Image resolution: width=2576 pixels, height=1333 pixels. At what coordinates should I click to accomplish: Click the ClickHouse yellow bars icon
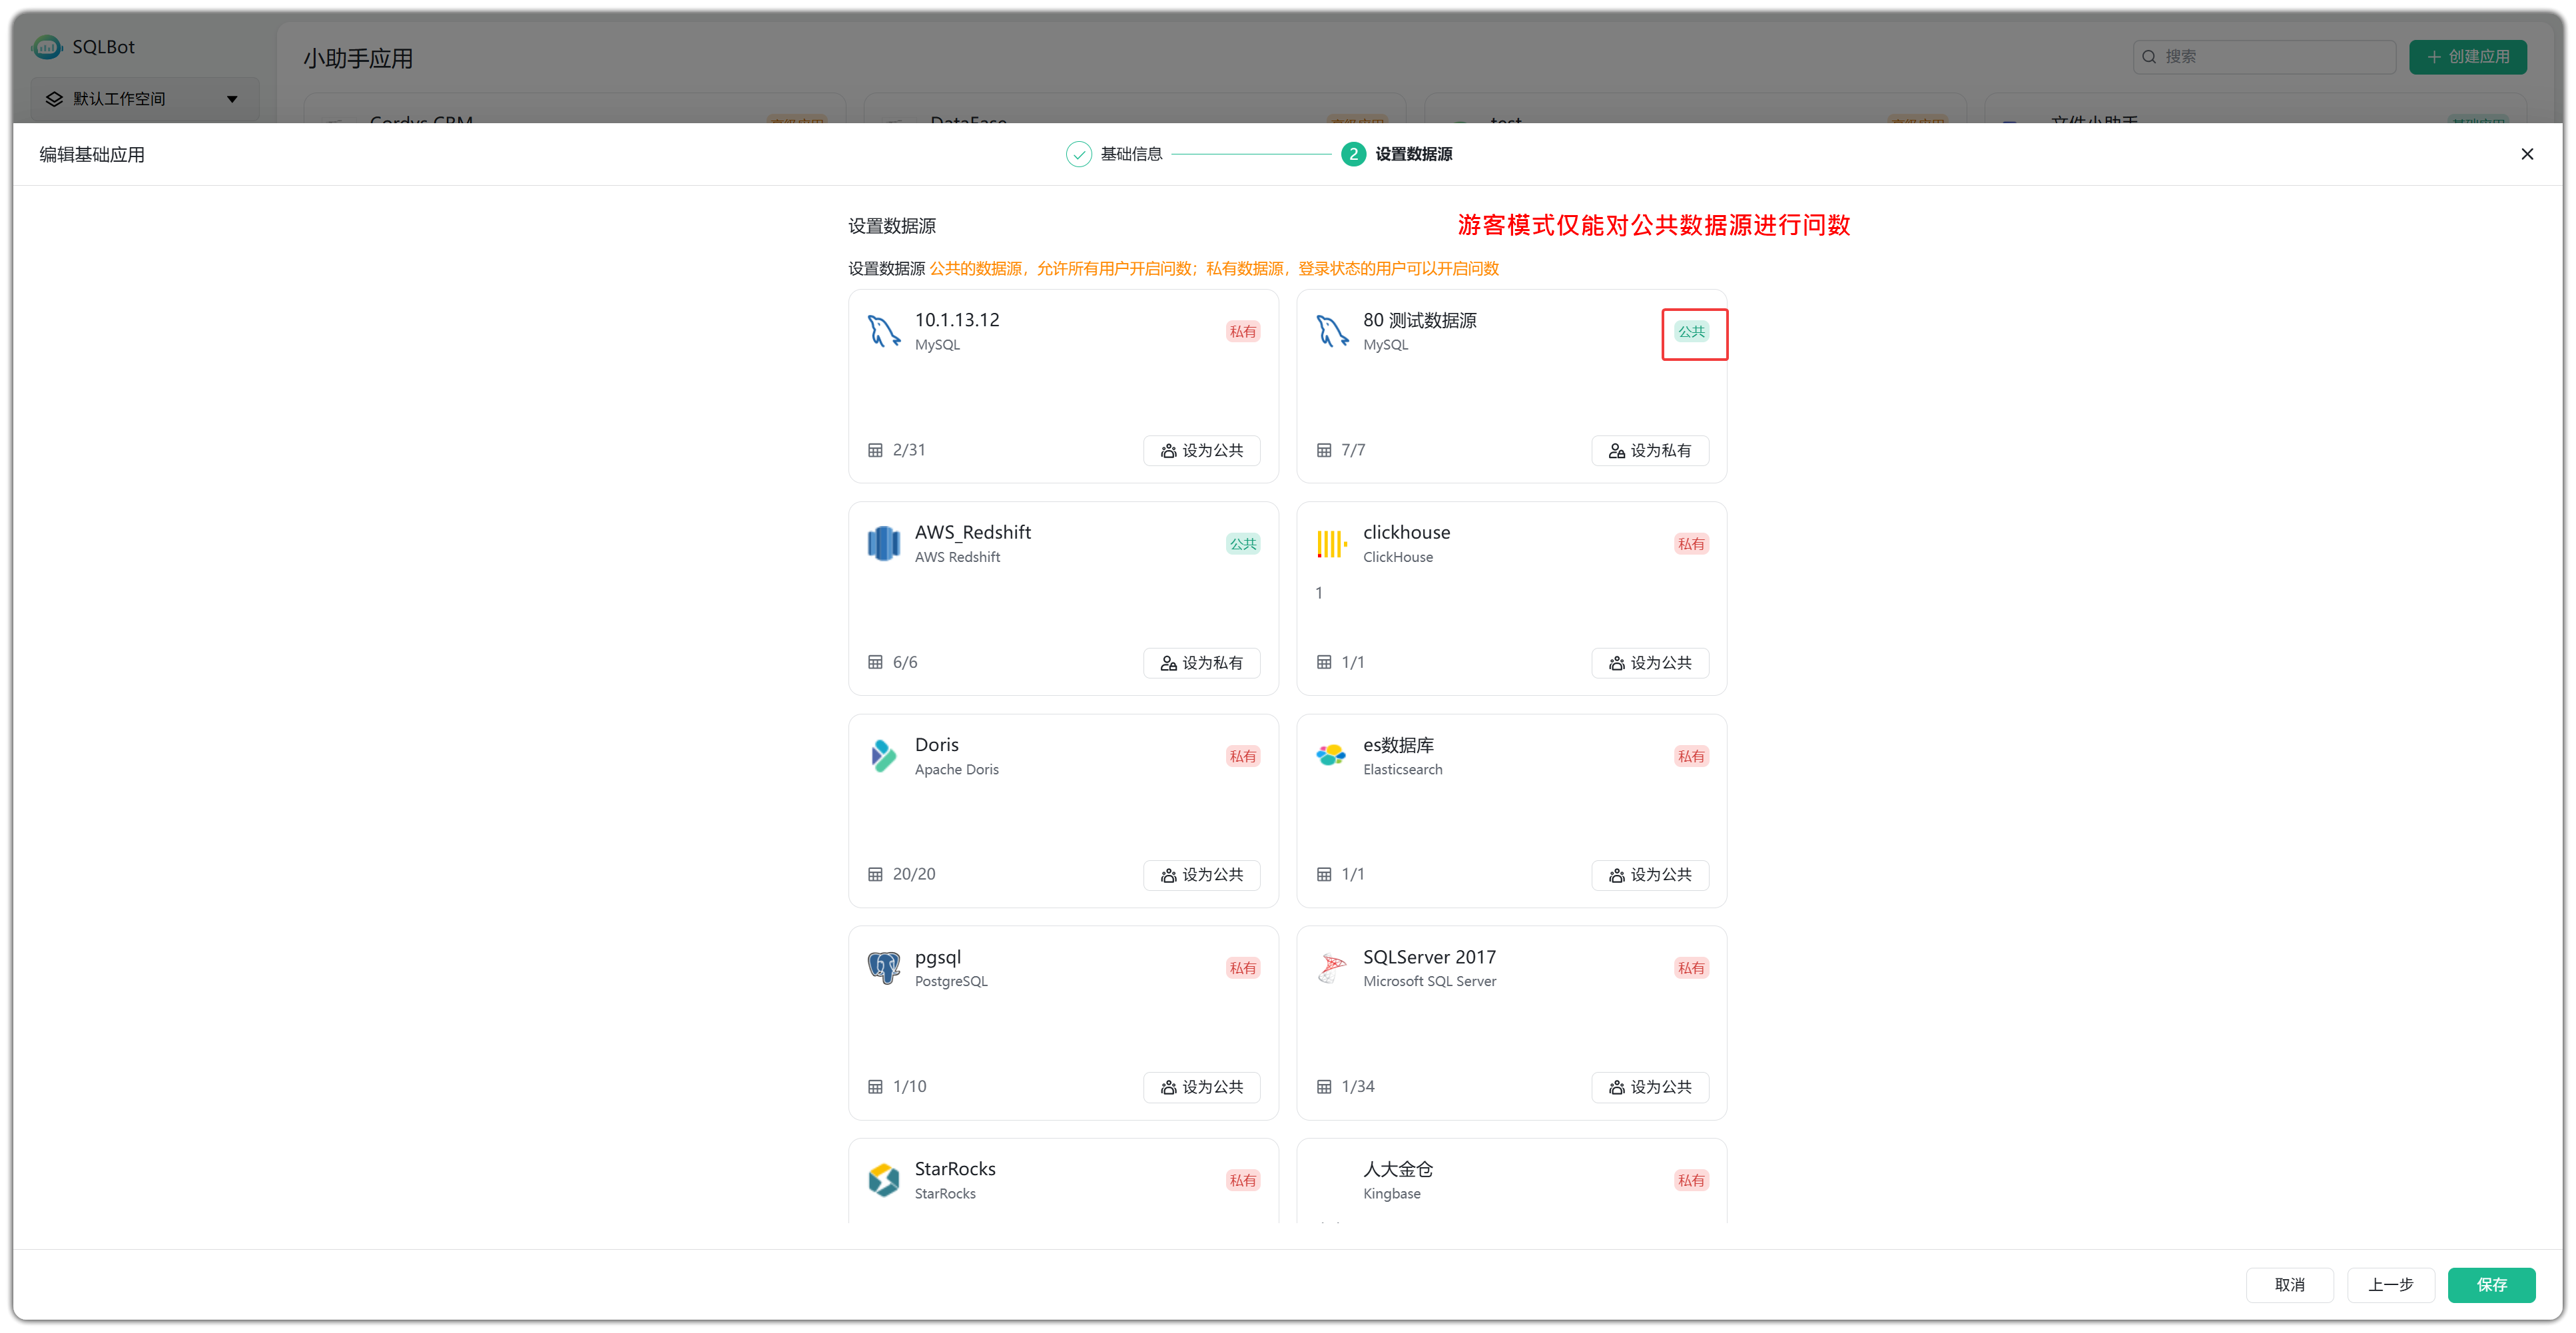pos(1331,543)
